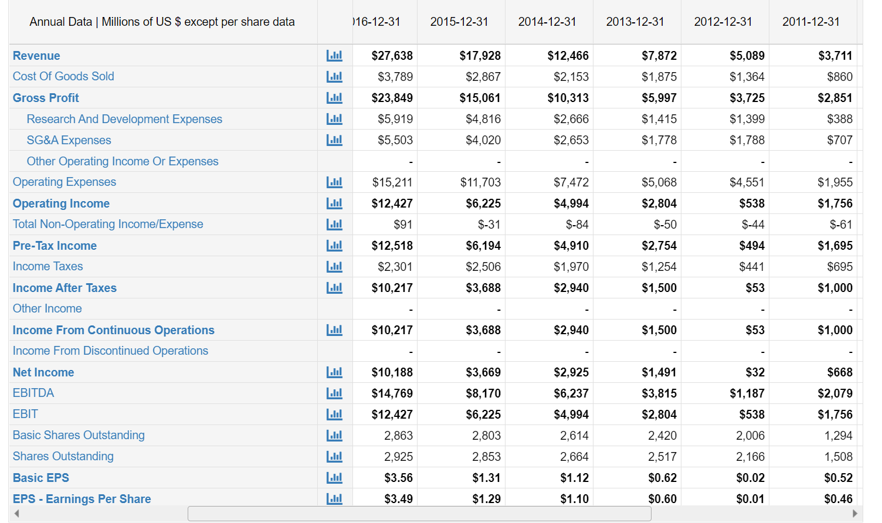
Task: View chart for Income Taxes
Action: pos(334,266)
